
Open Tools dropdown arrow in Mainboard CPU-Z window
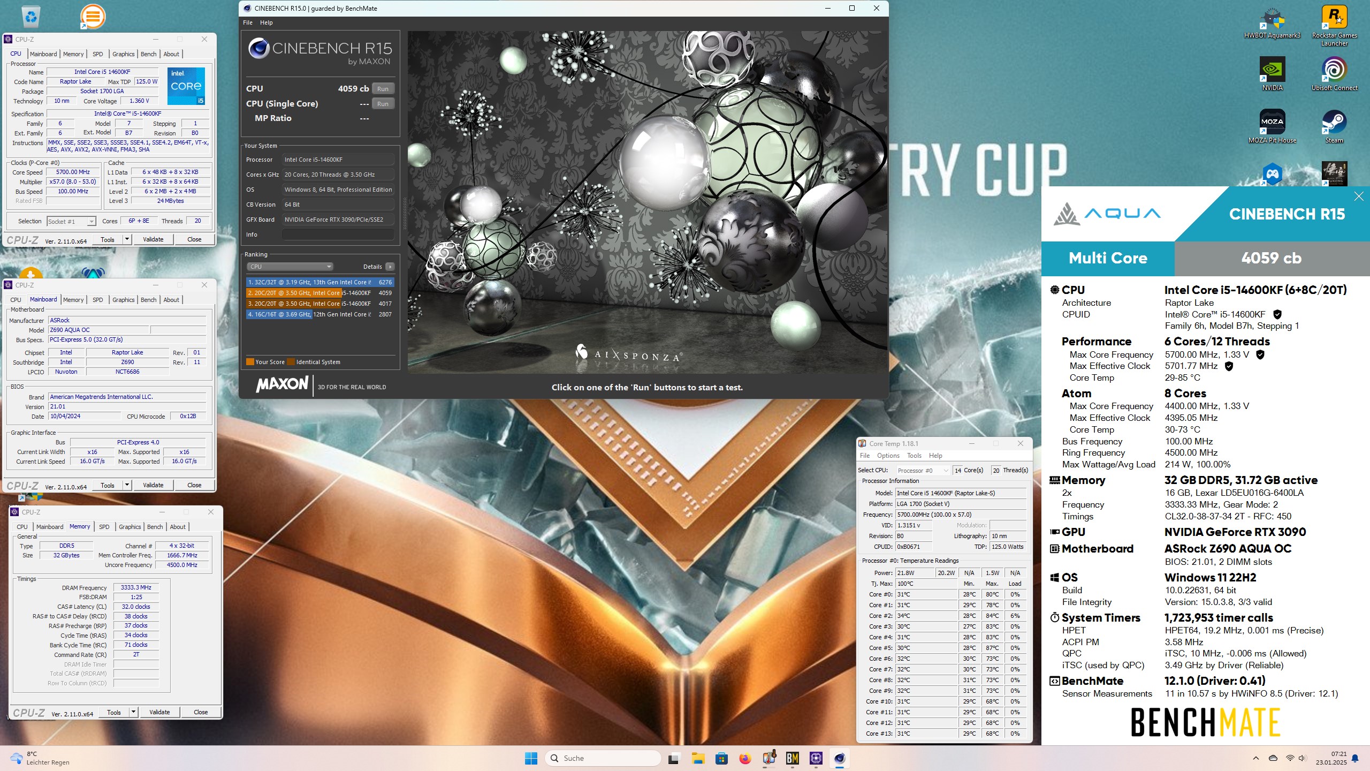pos(127,485)
